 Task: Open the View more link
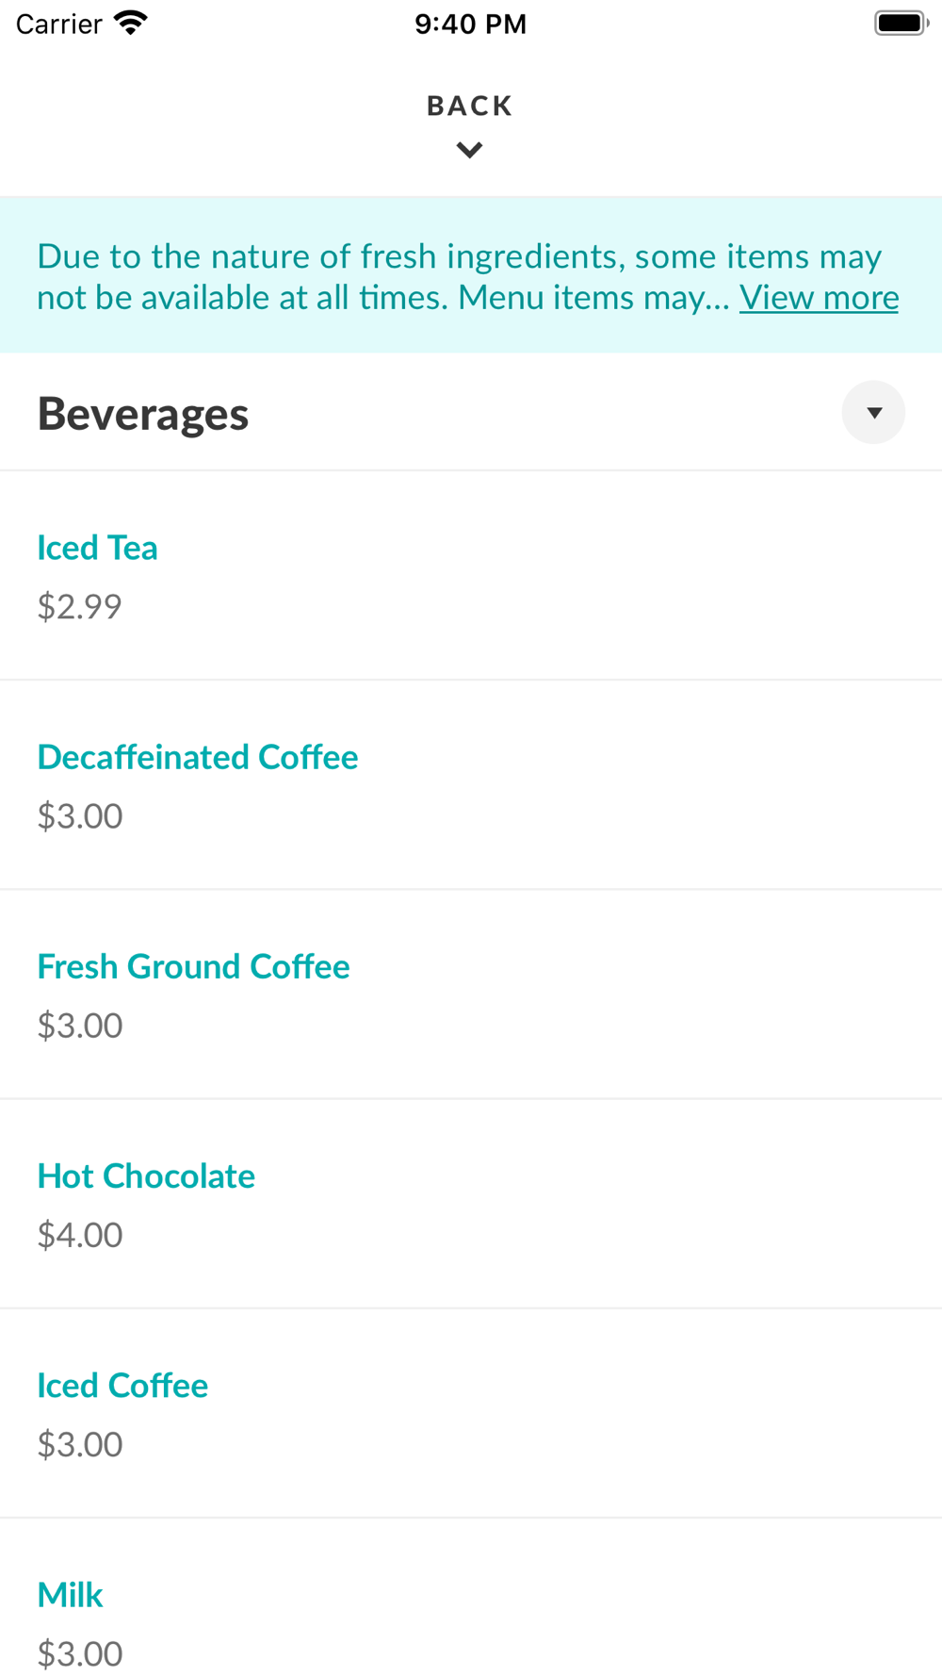tap(819, 298)
